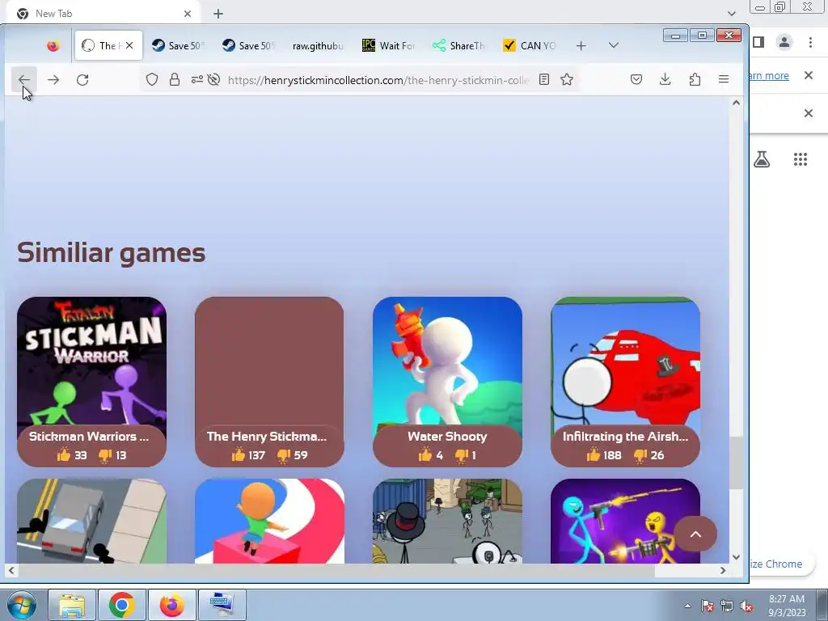The width and height of the screenshot is (828, 621).
Task: Click the autoplay blocked icon in address bar
Action: coord(213,80)
